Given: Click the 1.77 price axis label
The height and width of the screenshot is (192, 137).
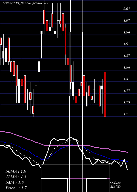Looking at the screenshot, I should 127,91.
